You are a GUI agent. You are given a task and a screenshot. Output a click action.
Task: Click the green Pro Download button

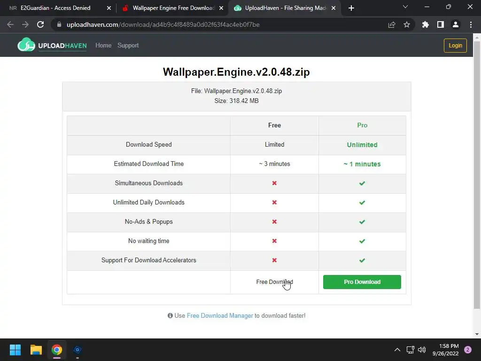(362, 282)
